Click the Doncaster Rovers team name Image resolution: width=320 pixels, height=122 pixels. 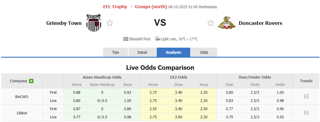click(260, 23)
